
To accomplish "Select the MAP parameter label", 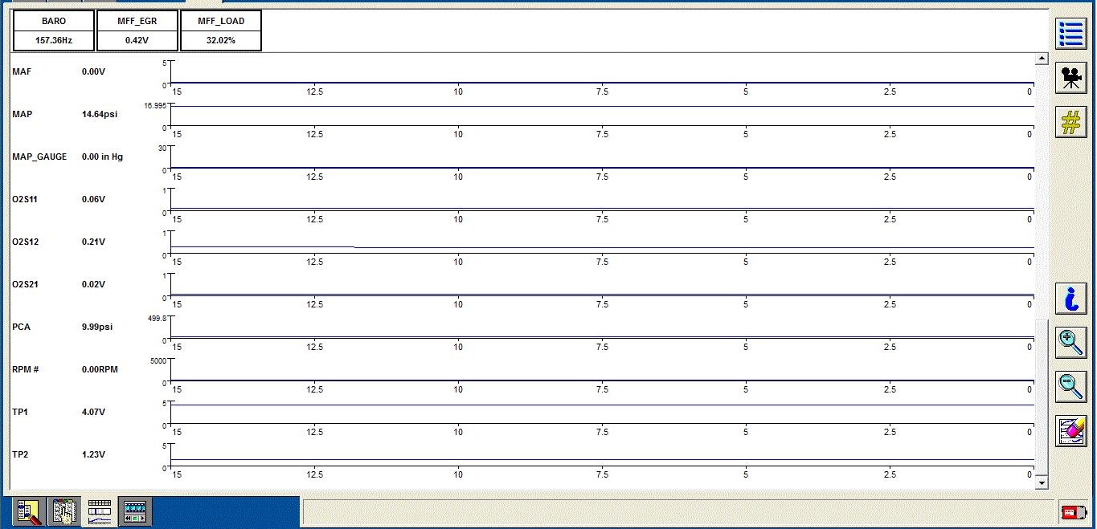I will [x=23, y=114].
